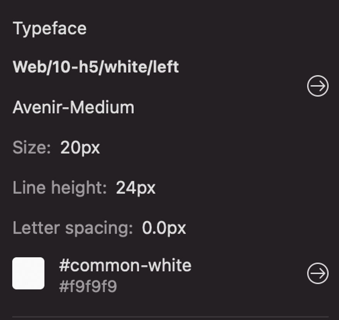
Task: Copy the Web/10-h5/white/left style name
Action: [95, 67]
